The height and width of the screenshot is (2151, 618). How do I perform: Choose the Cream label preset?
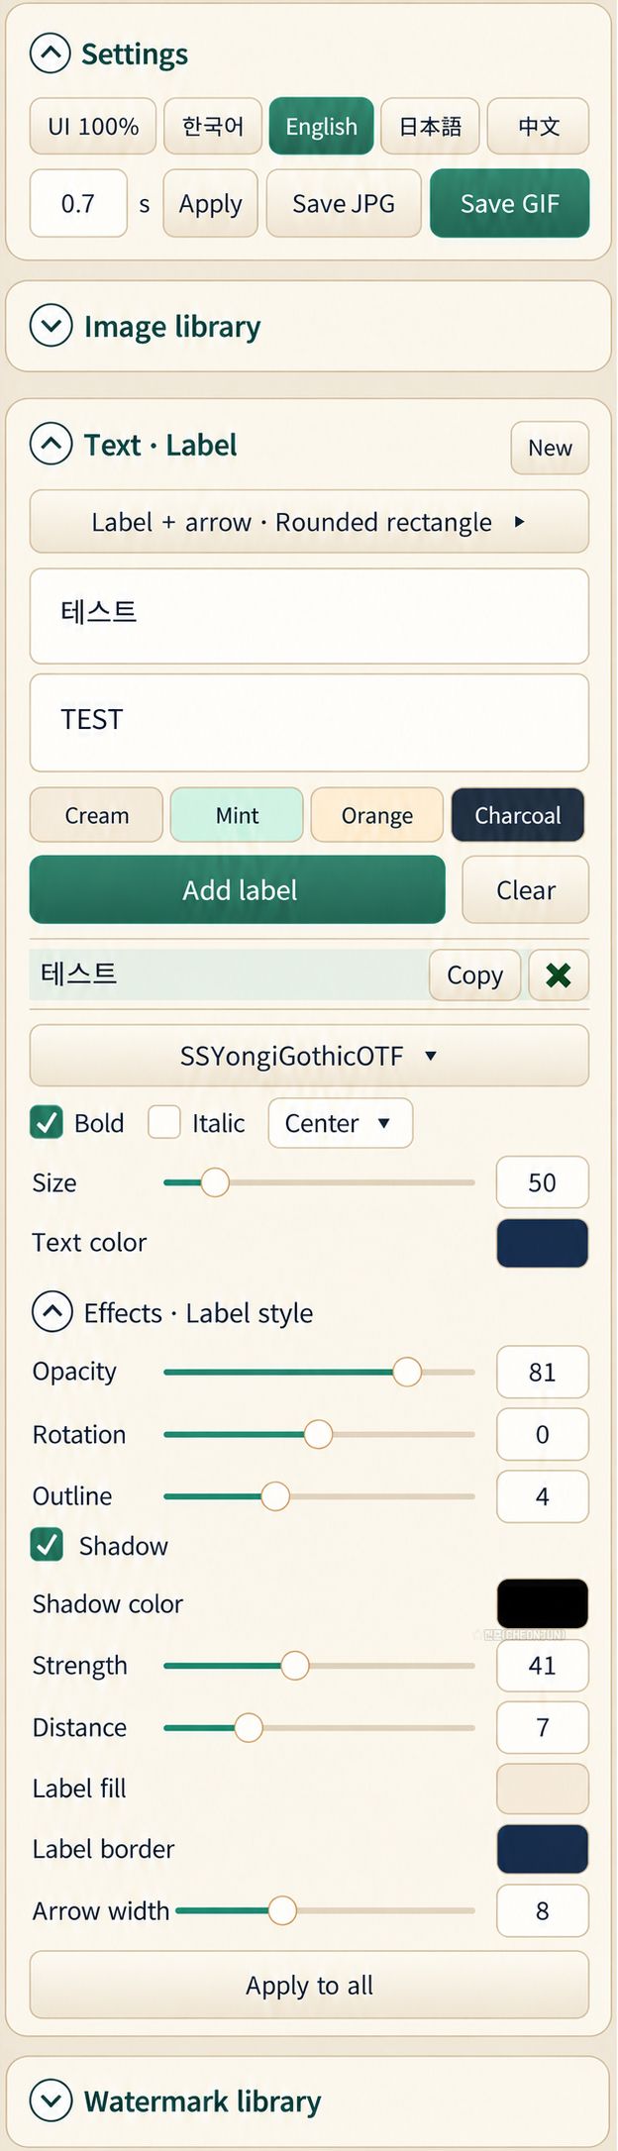(96, 815)
